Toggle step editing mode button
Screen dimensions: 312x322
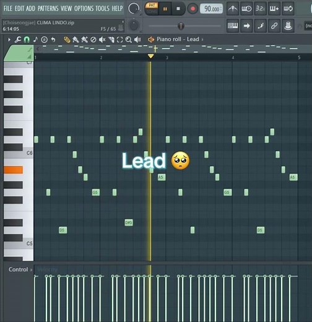click(260, 25)
